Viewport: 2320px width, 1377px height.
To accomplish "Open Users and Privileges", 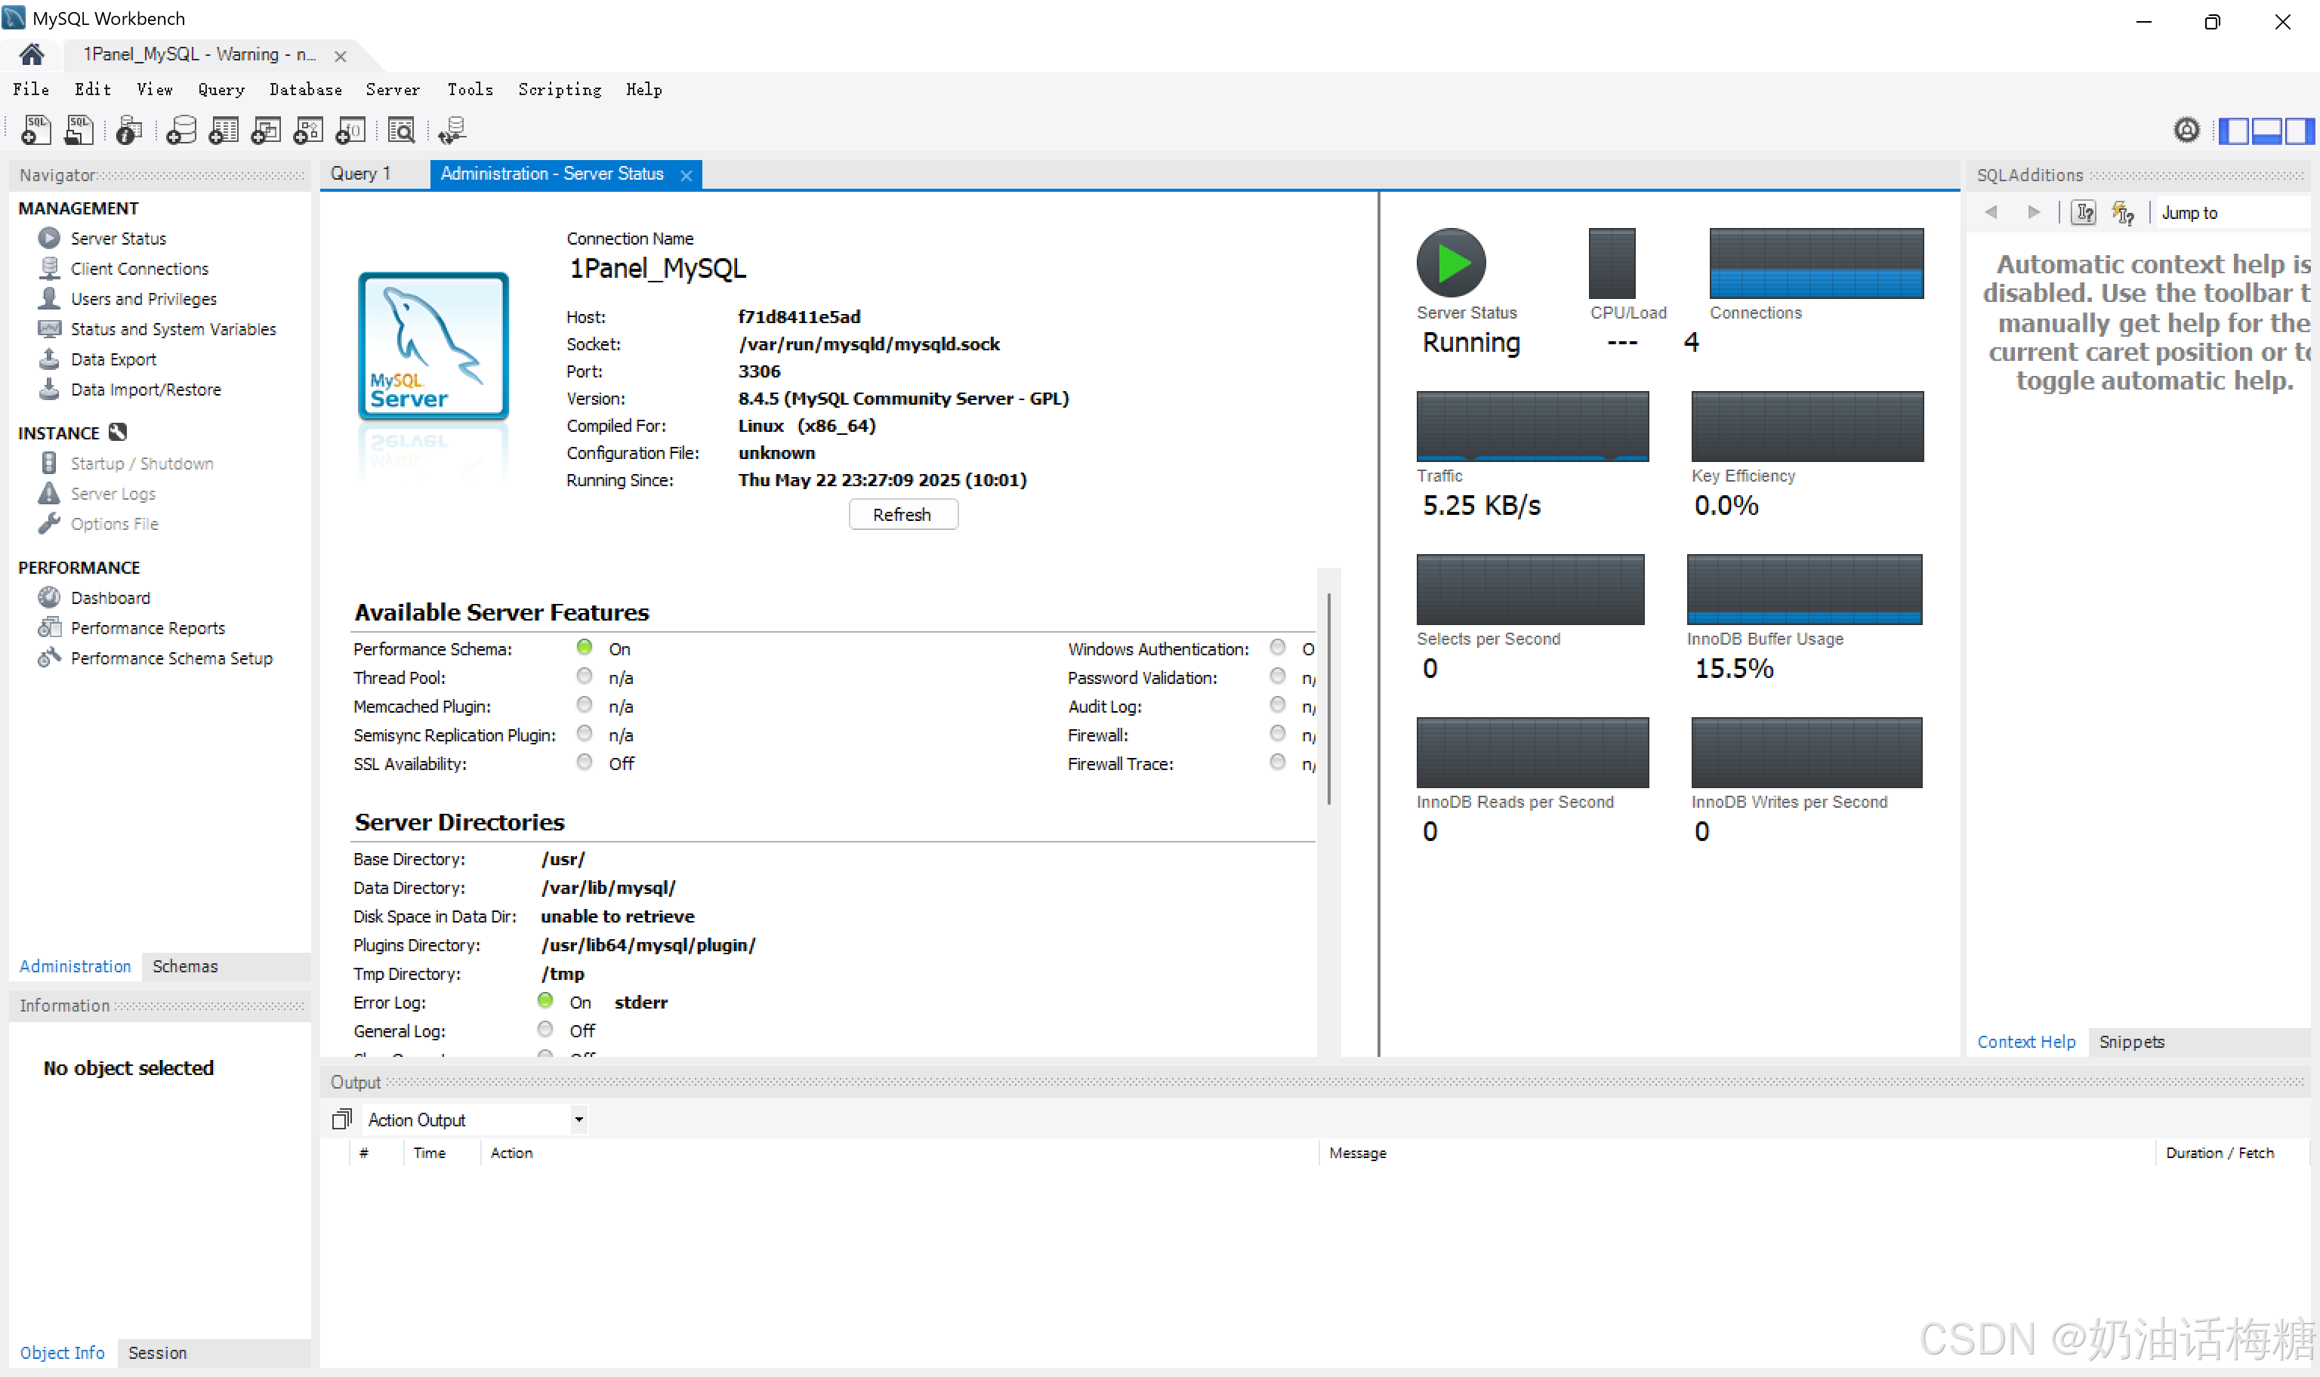I will coord(143,299).
